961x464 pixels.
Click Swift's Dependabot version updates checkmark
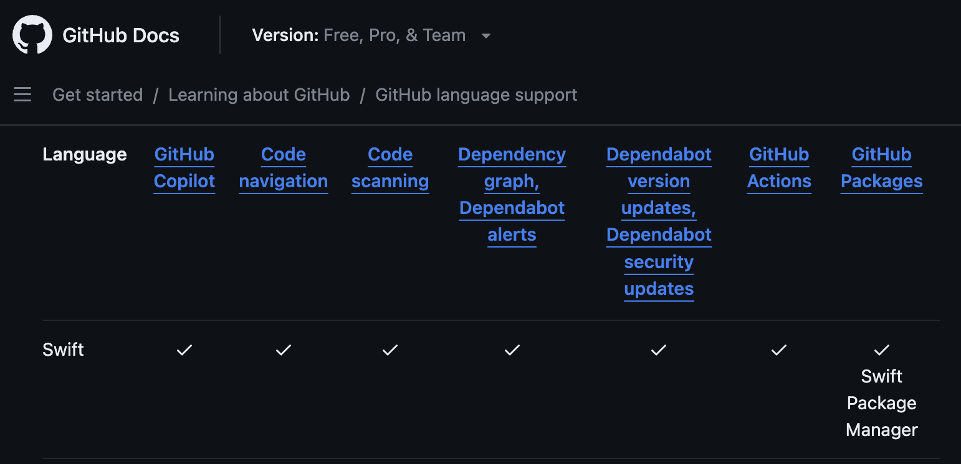(659, 350)
